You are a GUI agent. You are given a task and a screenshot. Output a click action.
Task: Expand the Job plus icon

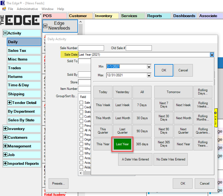click(5, 155)
